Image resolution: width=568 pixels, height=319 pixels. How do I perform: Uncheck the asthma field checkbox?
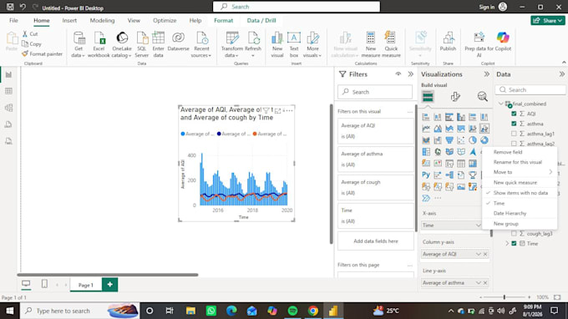coord(514,124)
